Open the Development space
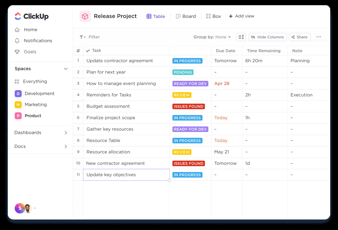Screen dimensions: 338x230 click(39, 93)
